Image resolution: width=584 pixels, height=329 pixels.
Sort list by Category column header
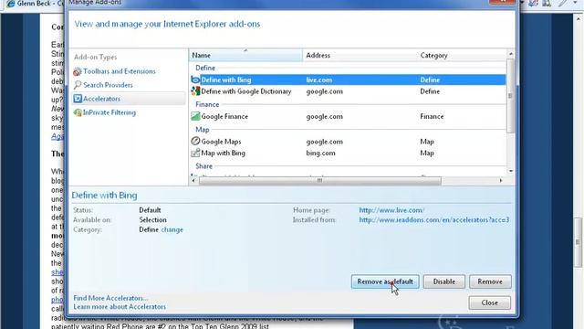[462, 55]
